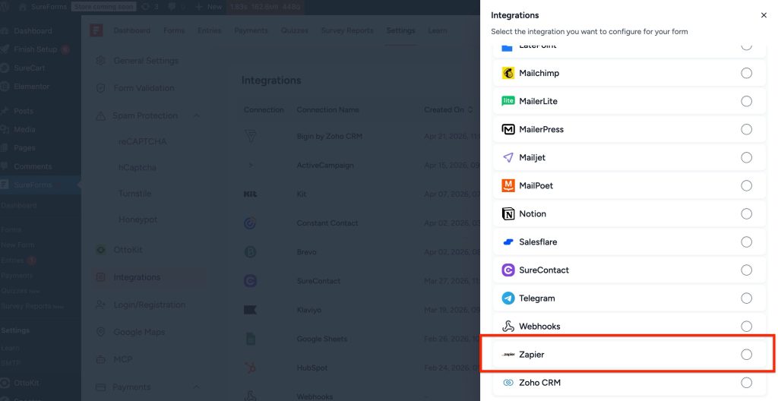The image size is (778, 401).
Task: Select the Notion radio button
Action: (x=746, y=214)
